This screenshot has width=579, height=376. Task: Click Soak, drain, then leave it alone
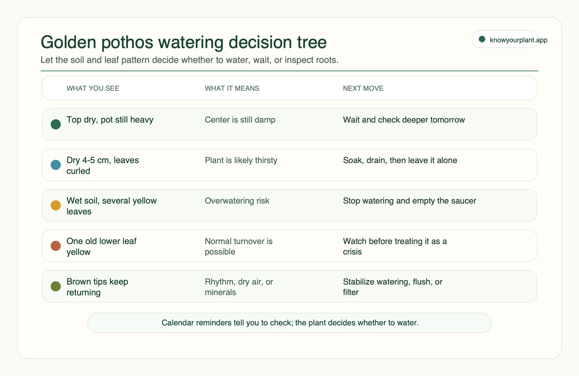pyautogui.click(x=400, y=160)
